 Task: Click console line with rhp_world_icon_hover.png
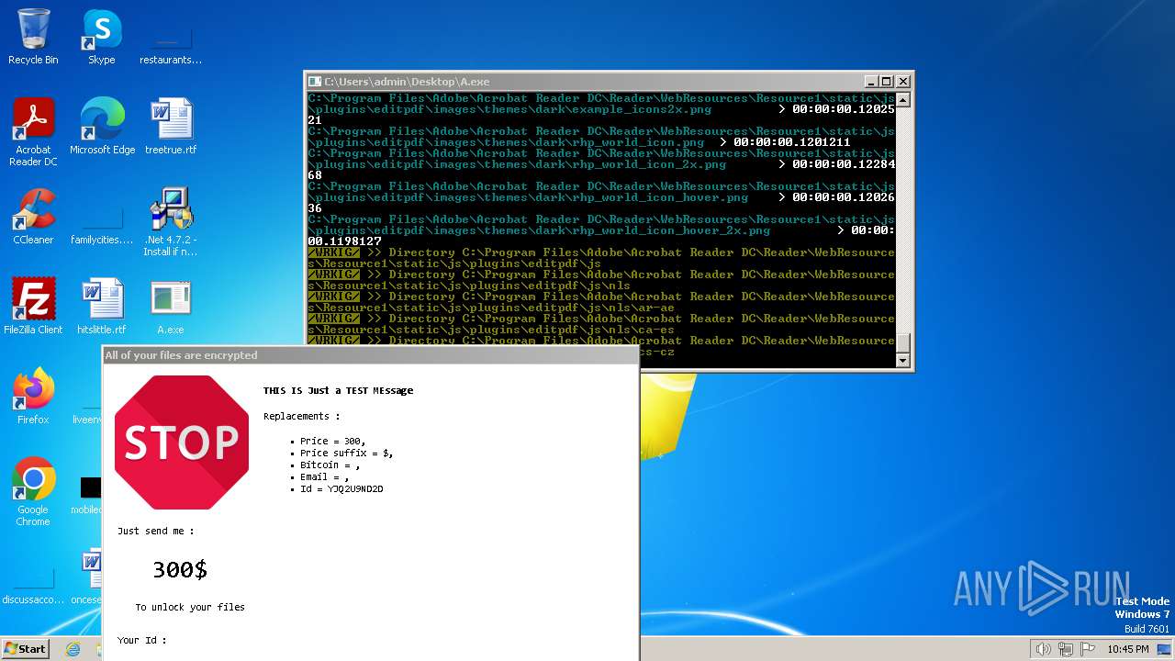coord(601,197)
